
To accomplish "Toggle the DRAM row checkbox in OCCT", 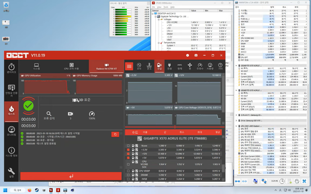I will (128, 175).
